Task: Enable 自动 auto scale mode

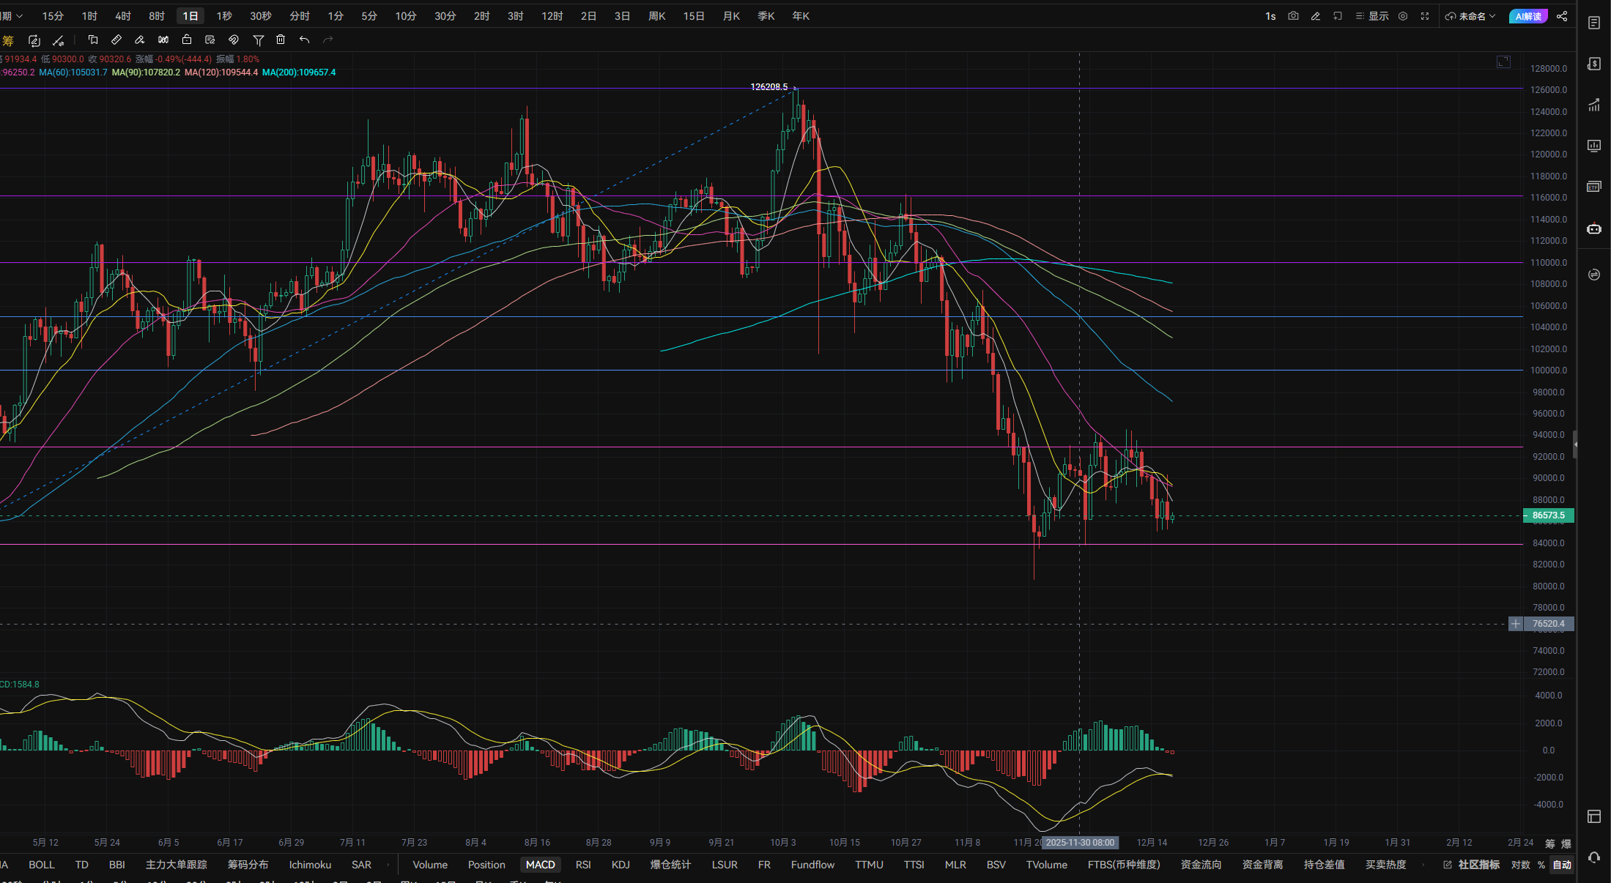Action: tap(1562, 865)
